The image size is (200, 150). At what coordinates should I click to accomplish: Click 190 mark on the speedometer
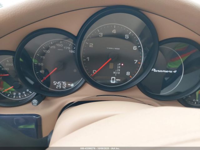(72, 52)
